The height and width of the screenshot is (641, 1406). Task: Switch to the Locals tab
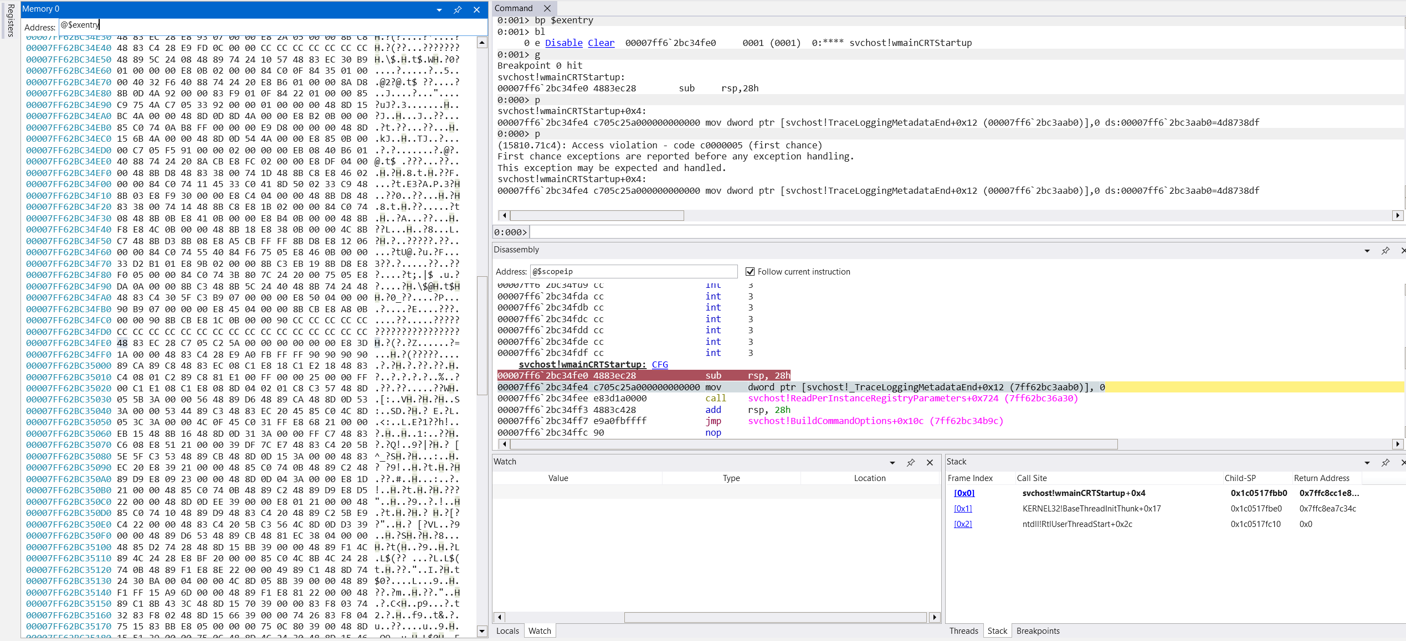coord(507,631)
